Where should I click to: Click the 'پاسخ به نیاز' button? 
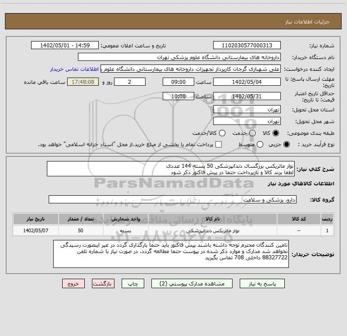[x=262, y=284]
